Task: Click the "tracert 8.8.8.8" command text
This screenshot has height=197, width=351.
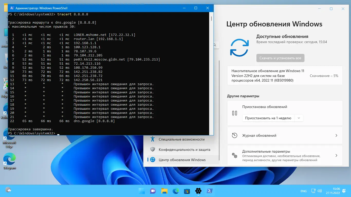Action: click(73, 14)
